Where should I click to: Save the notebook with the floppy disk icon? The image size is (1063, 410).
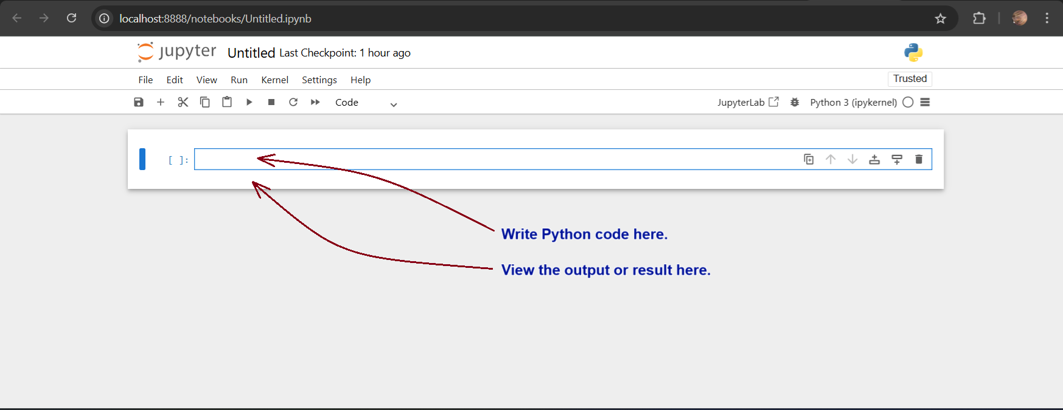point(139,102)
